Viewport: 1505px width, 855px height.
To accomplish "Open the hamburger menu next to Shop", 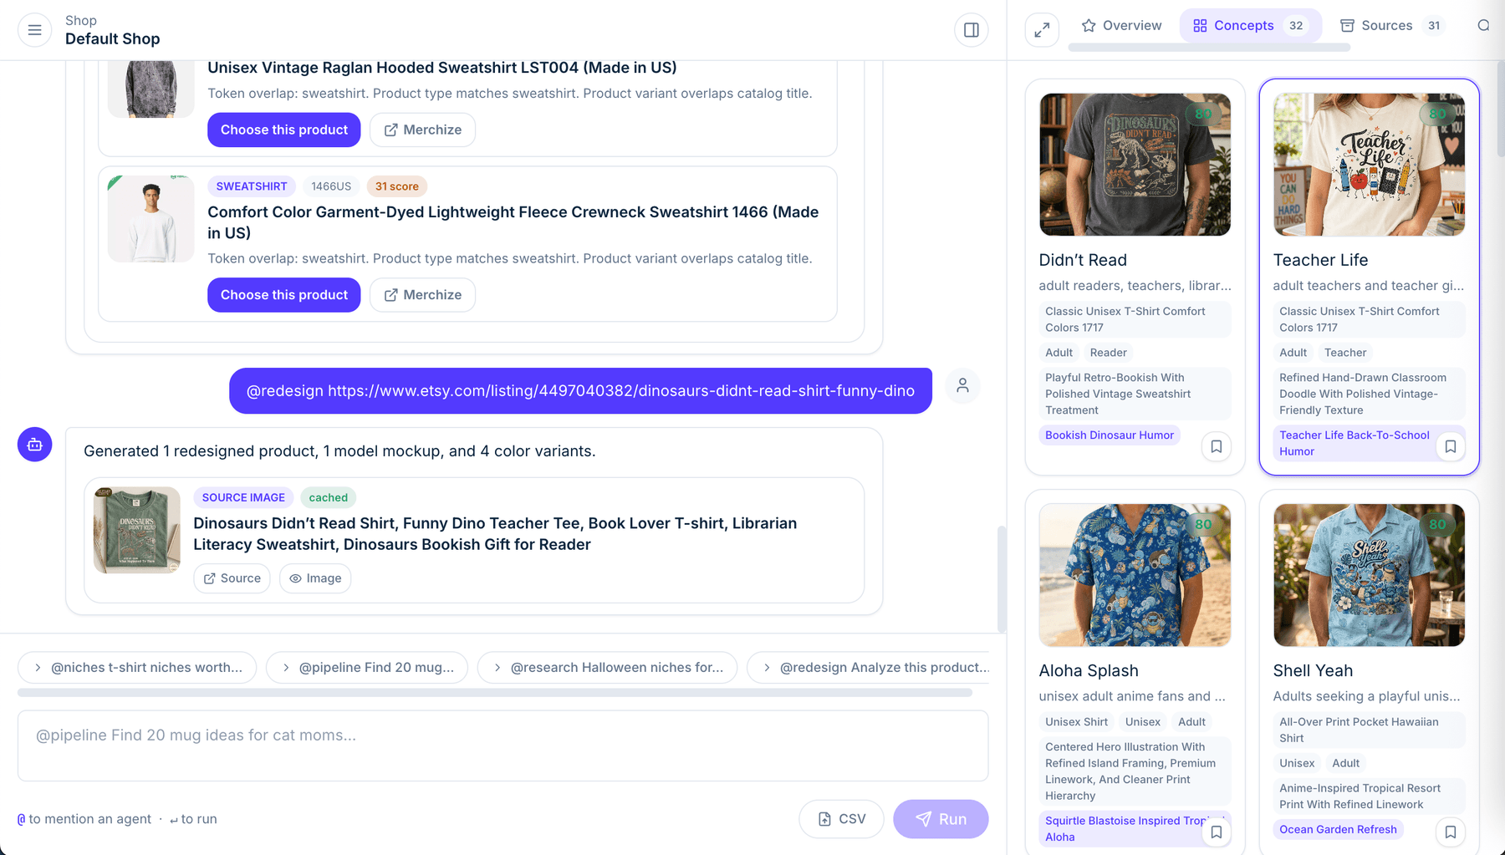I will click(x=34, y=30).
